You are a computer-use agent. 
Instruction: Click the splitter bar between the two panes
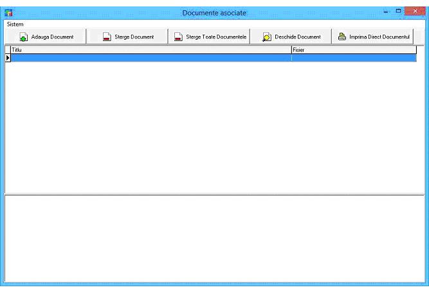(214, 194)
